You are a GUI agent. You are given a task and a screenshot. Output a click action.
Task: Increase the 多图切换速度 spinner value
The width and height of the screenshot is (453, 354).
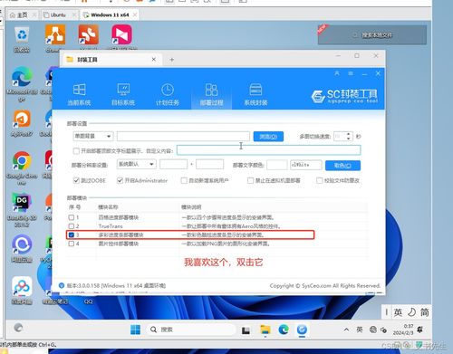(x=349, y=134)
